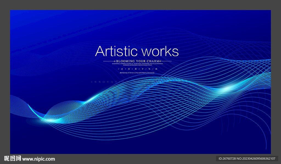The width and height of the screenshot is (281, 164).
Task: Click the small diamond ornament left of BLOOMING
Action: click(x=114, y=61)
